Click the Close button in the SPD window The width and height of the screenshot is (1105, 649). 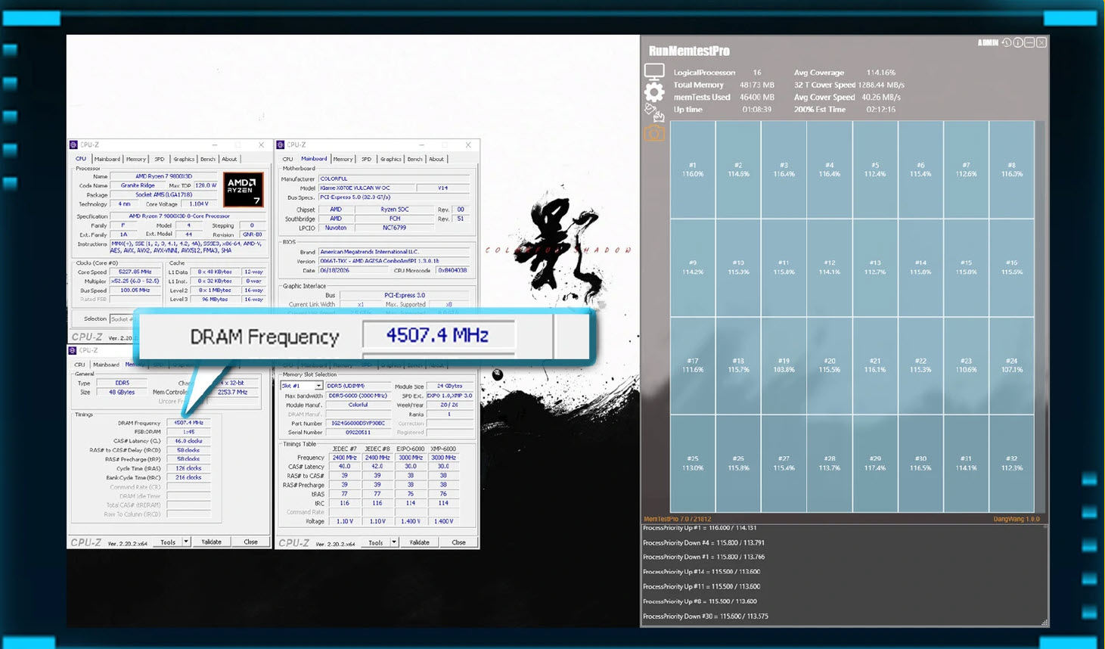click(x=459, y=542)
